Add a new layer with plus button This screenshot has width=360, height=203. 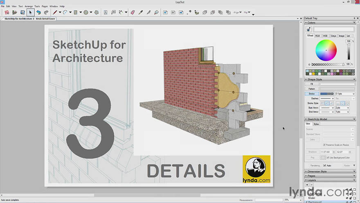pyautogui.click(x=307, y=185)
